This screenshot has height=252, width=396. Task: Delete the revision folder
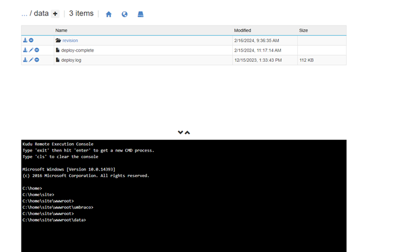pos(31,40)
